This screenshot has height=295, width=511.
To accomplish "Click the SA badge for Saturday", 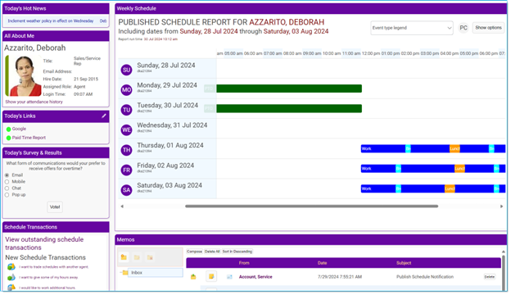I will (x=126, y=190).
